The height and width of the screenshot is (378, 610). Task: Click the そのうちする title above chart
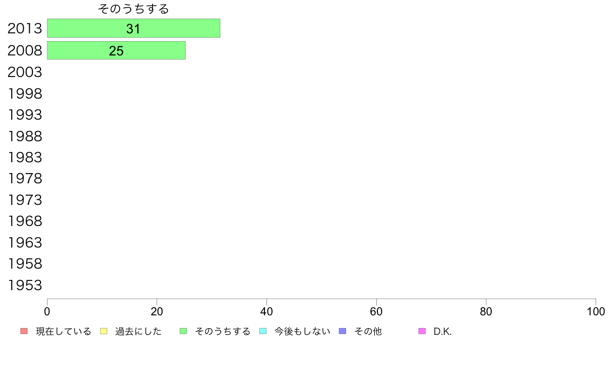tap(134, 9)
